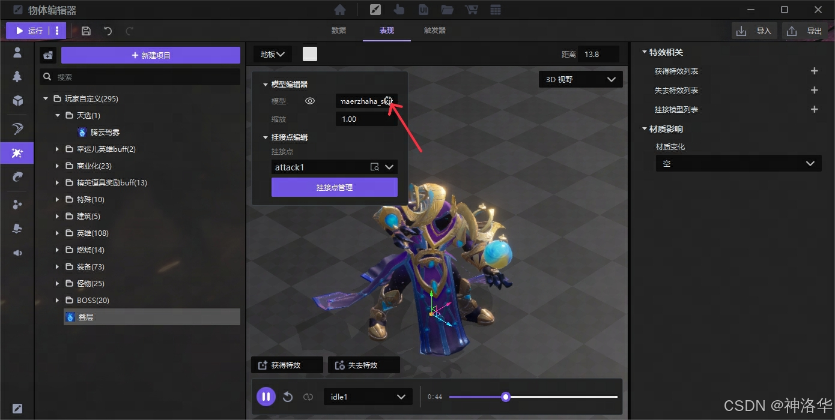Click the 距离 distance input field
This screenshot has height=420, width=835.
tap(599, 54)
